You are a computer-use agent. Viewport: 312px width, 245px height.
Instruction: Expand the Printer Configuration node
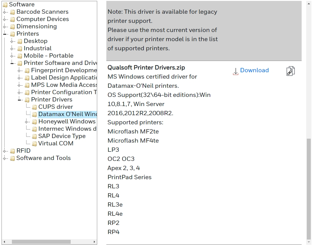[19, 93]
